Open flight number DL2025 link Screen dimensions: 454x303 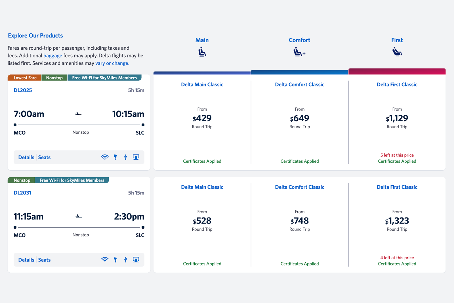(x=23, y=90)
